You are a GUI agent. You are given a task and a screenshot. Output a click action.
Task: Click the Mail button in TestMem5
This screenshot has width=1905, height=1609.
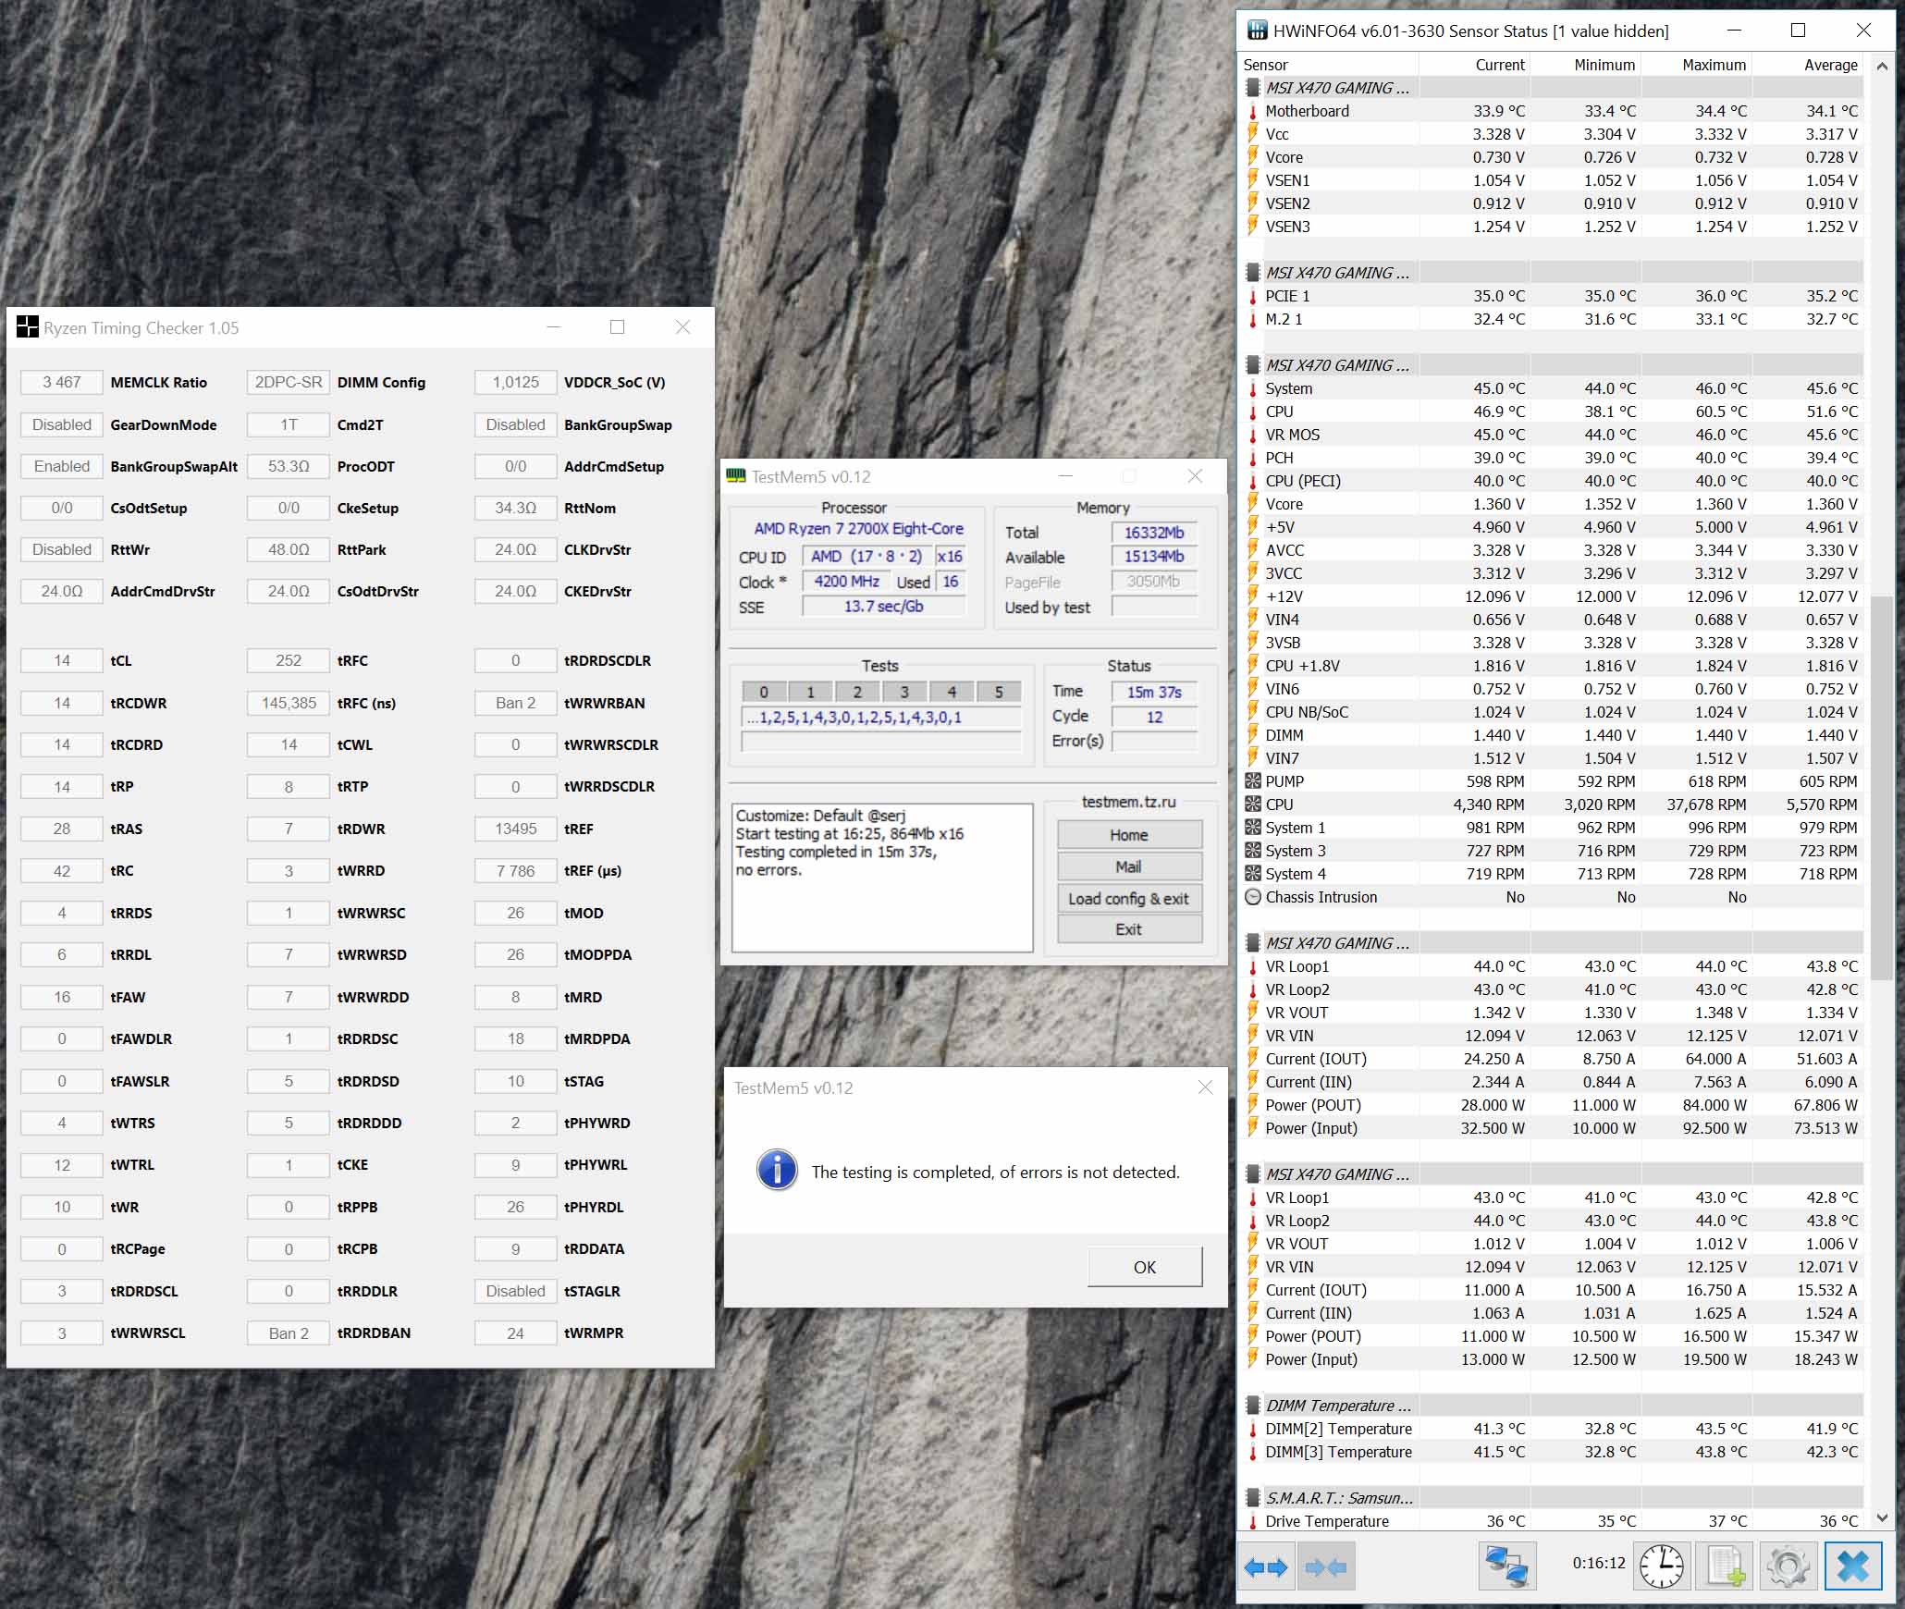(1128, 866)
